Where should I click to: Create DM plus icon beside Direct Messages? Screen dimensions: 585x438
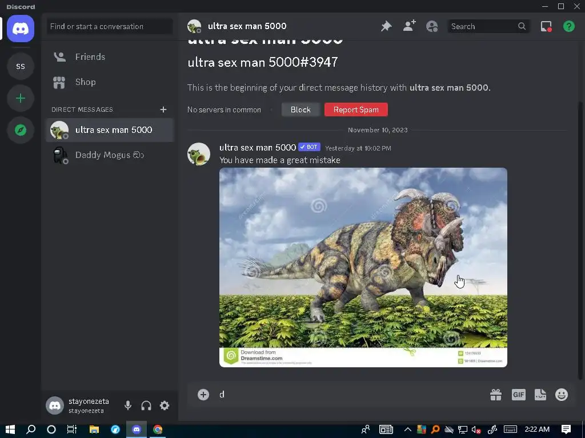click(x=163, y=109)
